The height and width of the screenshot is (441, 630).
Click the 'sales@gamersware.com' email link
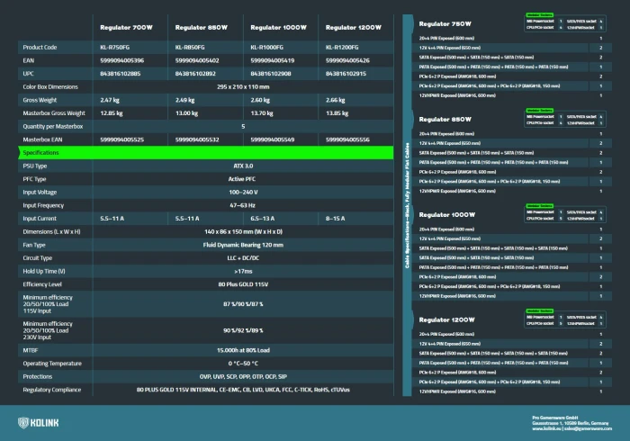coord(588,428)
